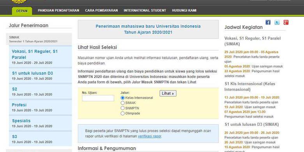Click the No. Ujian: label
The width and height of the screenshot is (304, 152).
[89, 93]
